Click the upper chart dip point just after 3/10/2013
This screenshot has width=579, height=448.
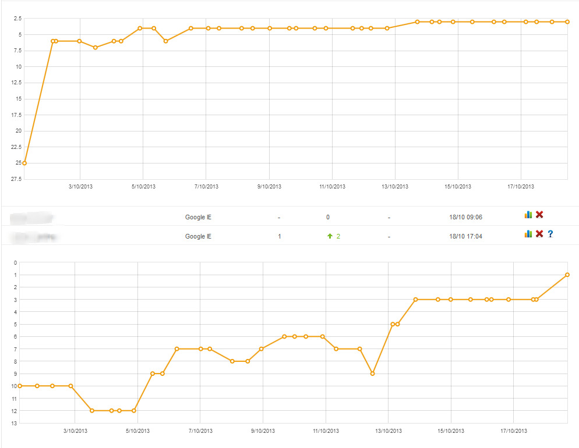tap(96, 48)
